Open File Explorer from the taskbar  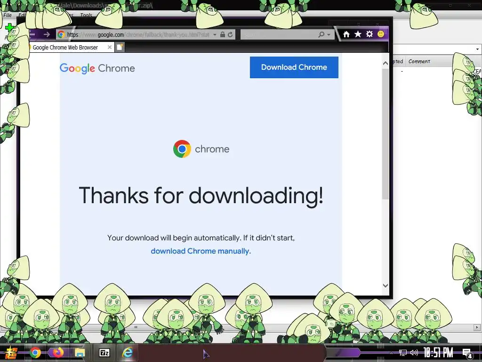coord(80,353)
